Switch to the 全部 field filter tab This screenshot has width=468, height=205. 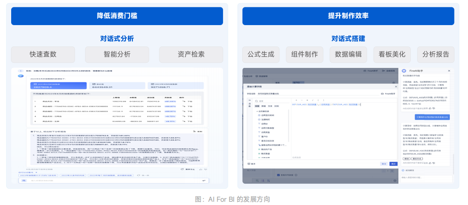(x=257, y=106)
